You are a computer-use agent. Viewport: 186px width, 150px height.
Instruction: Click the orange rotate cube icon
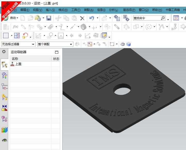pyautogui.click(x=25, y=36)
